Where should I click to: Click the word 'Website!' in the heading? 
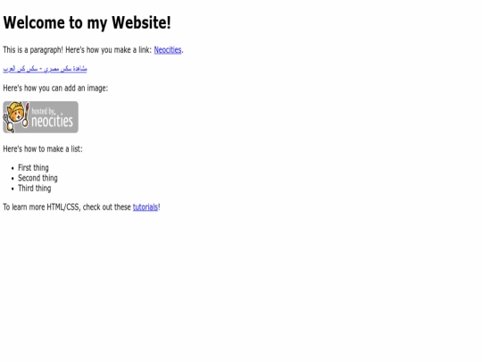141,22
